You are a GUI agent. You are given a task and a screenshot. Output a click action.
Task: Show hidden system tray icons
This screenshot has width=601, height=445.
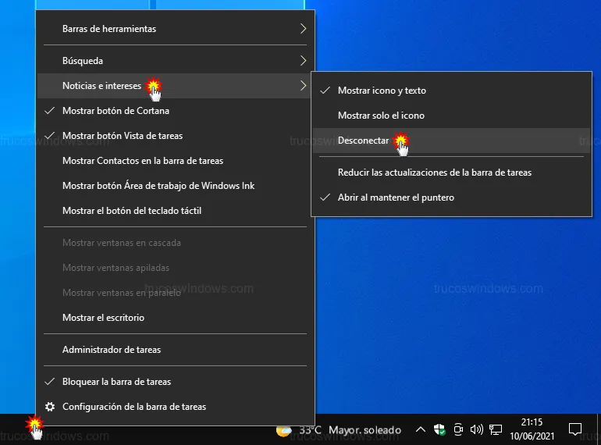(x=420, y=429)
